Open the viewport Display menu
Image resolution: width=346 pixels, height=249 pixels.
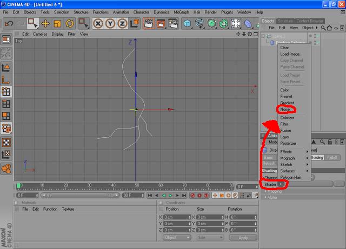click(x=57, y=34)
